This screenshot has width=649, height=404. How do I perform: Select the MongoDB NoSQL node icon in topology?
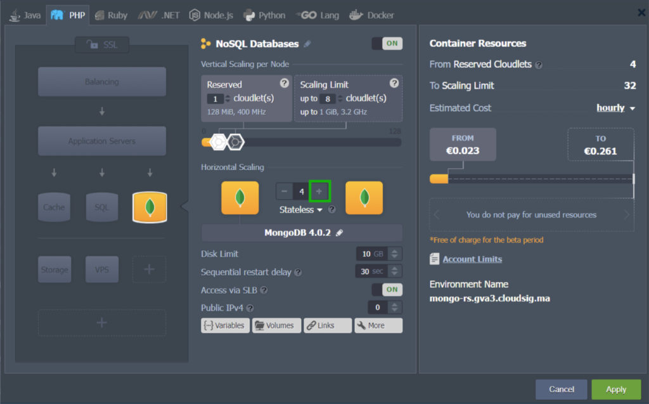[150, 207]
